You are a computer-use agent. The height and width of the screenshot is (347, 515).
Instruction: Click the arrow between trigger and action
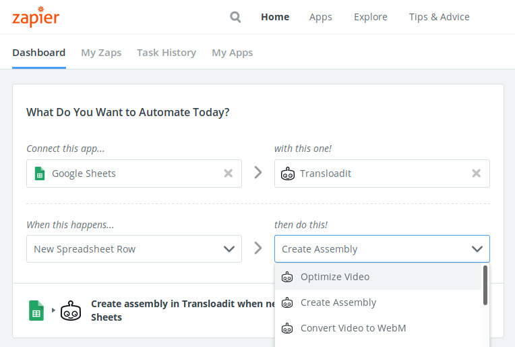click(x=258, y=248)
